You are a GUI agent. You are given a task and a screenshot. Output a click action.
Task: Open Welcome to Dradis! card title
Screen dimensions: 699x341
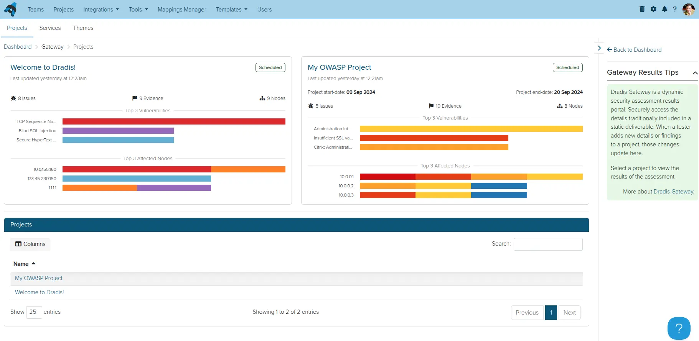43,67
